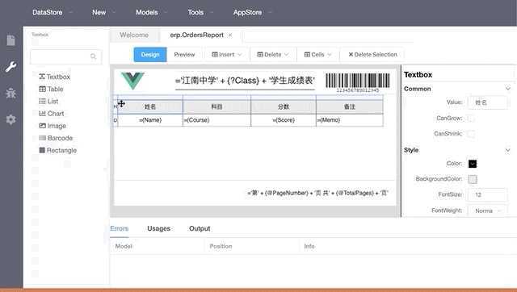Open the Models menu
517x292 pixels.
152,13
